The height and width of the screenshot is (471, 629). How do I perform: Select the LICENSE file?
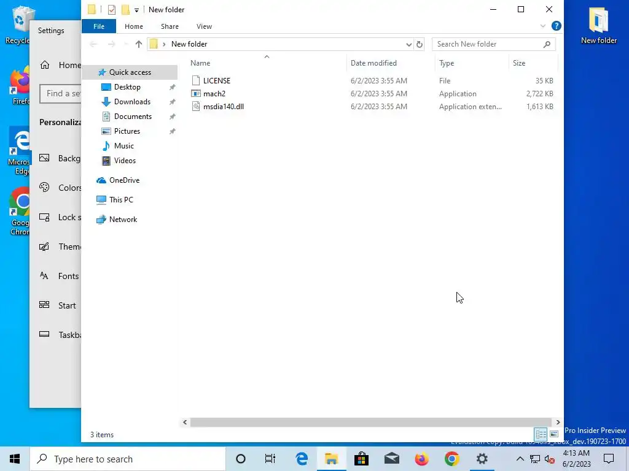217,80
